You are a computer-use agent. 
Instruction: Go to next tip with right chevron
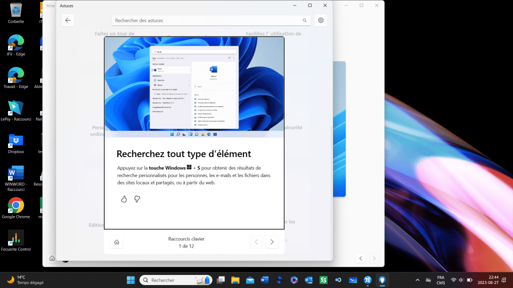pos(272,242)
